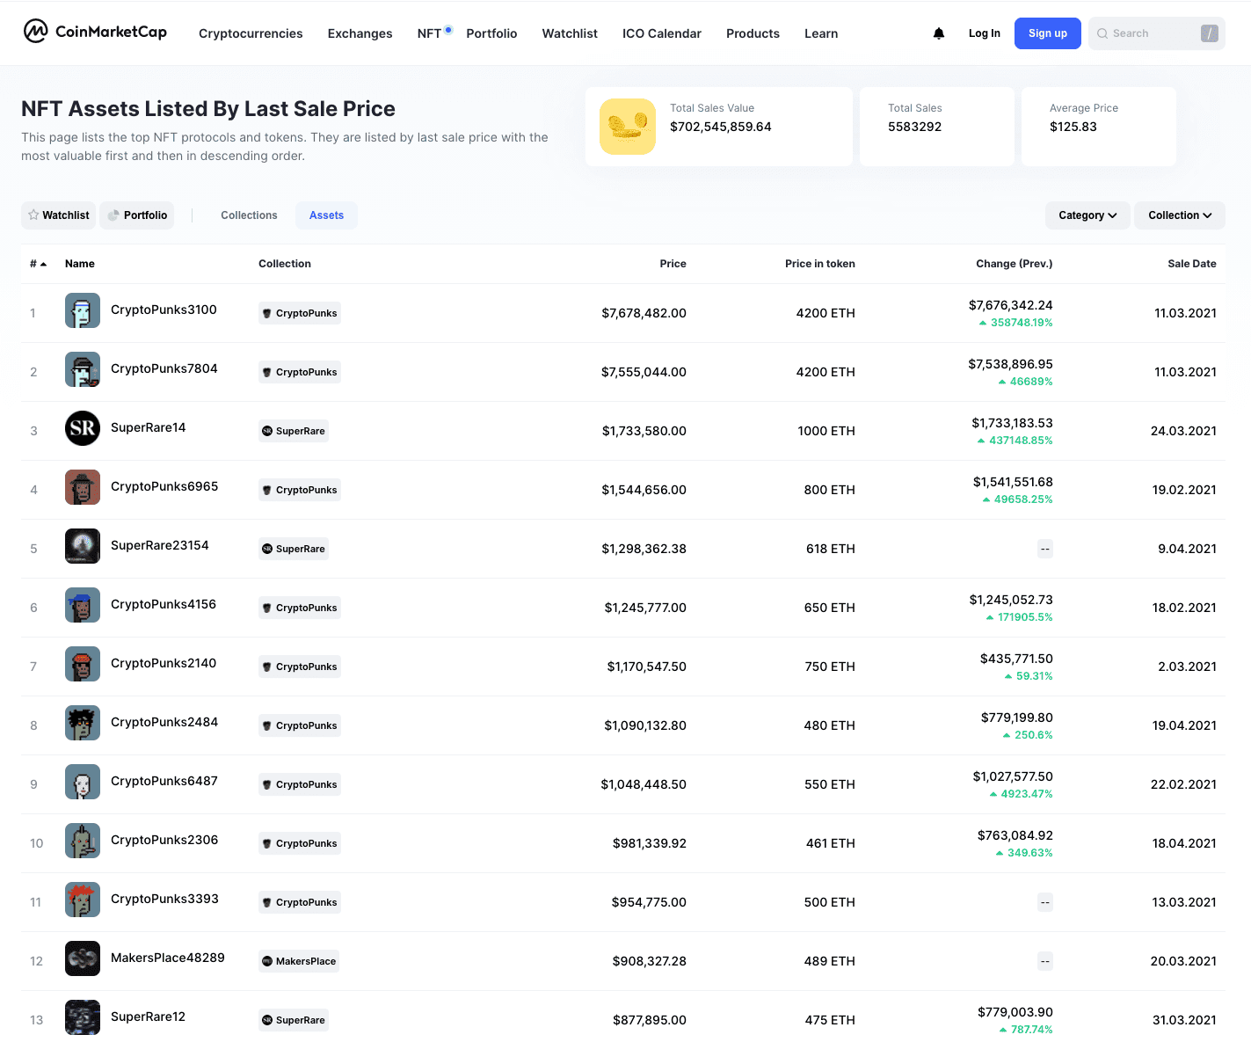This screenshot has width=1251, height=1042.
Task: Click the MakersPlace48289 artwork icon
Action: point(83,958)
